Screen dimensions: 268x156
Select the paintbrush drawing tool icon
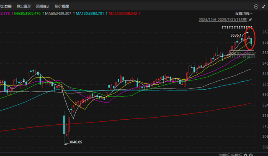[263, 7]
